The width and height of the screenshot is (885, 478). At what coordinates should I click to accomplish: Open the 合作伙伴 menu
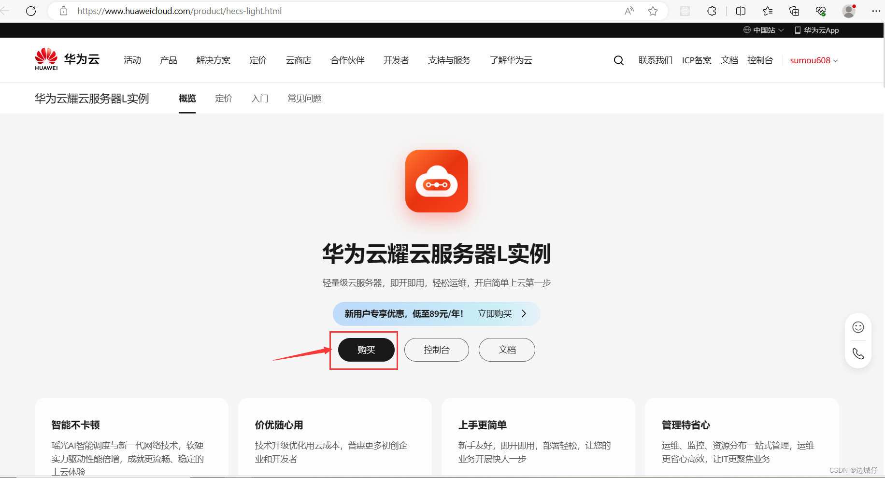[347, 60]
